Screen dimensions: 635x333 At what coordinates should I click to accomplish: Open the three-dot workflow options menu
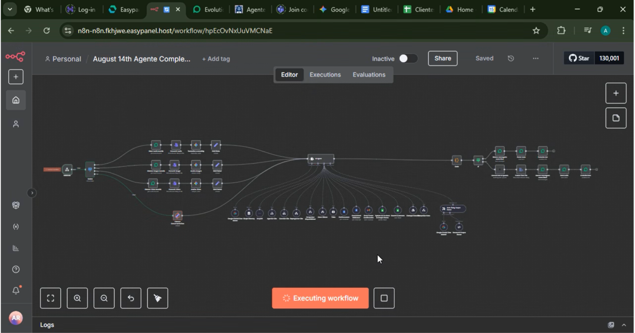pyautogui.click(x=535, y=58)
